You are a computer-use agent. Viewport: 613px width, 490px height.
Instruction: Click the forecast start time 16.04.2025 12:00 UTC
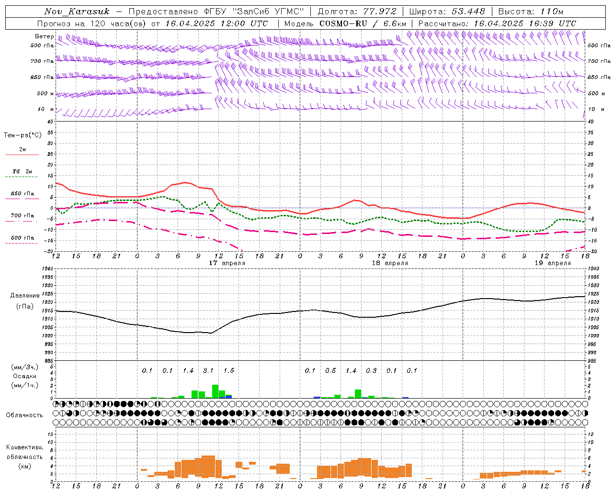[x=216, y=23]
